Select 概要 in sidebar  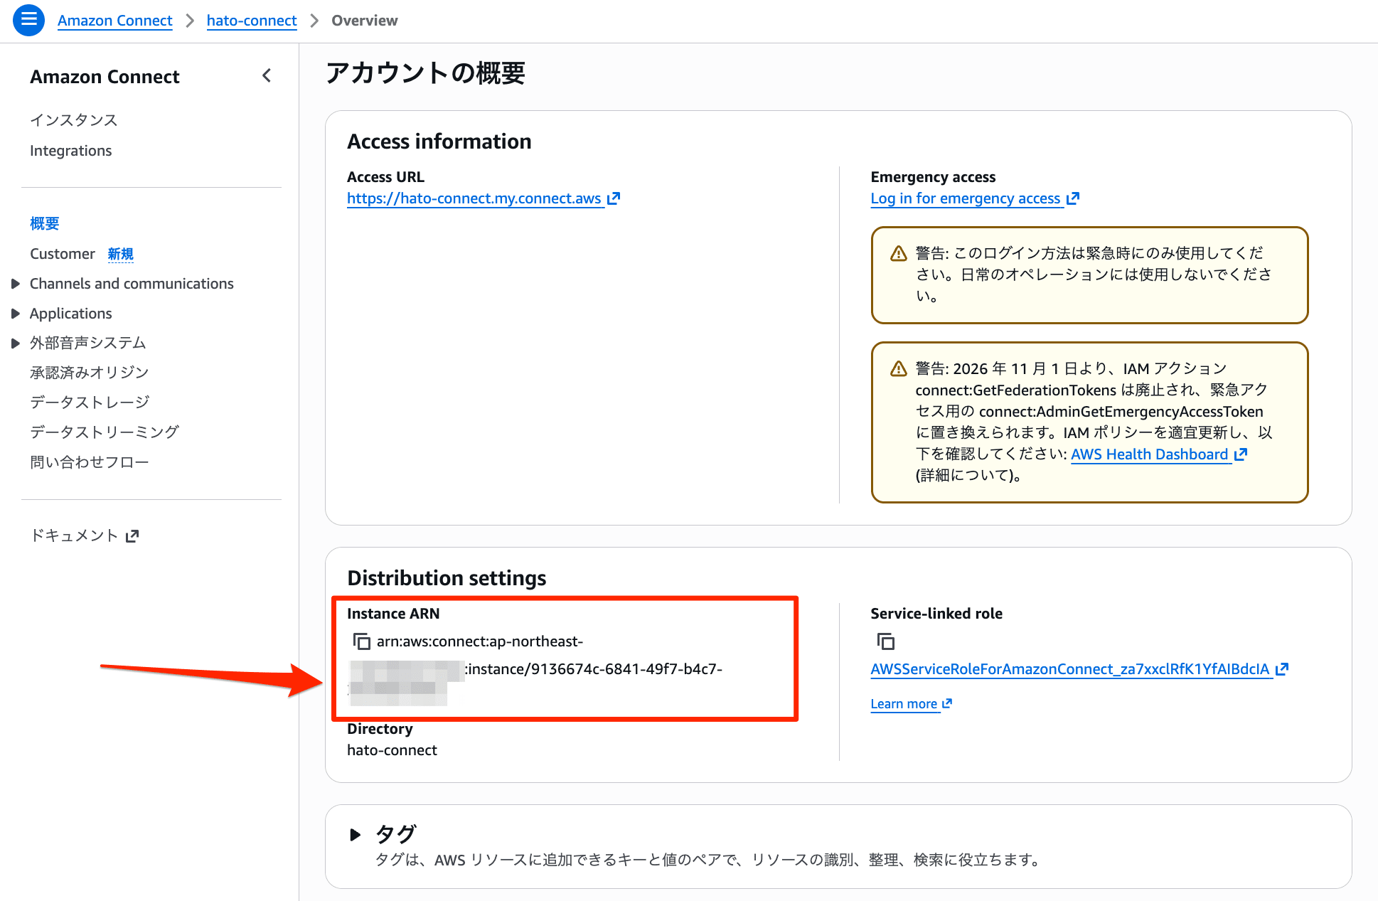[x=45, y=223]
